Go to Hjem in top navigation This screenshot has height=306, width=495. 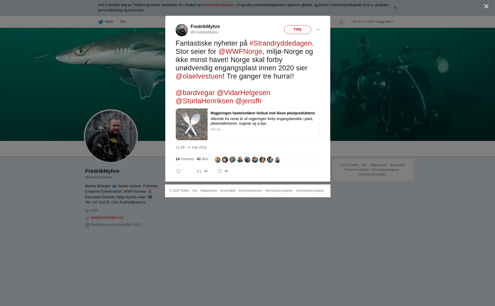tap(109, 22)
